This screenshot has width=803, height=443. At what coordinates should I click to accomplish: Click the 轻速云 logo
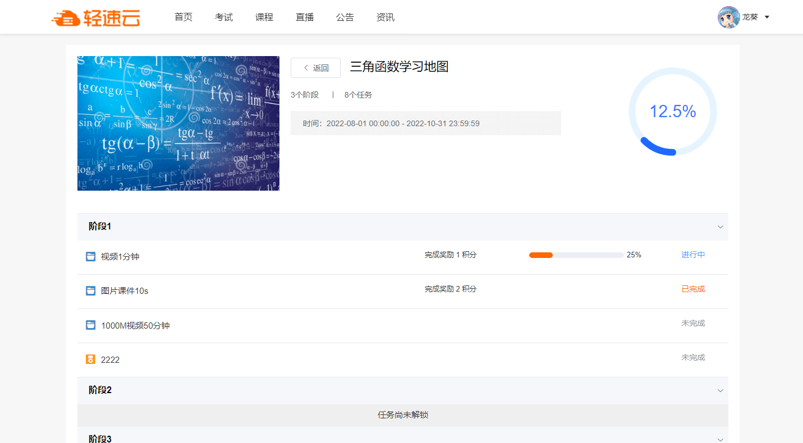pyautogui.click(x=95, y=18)
